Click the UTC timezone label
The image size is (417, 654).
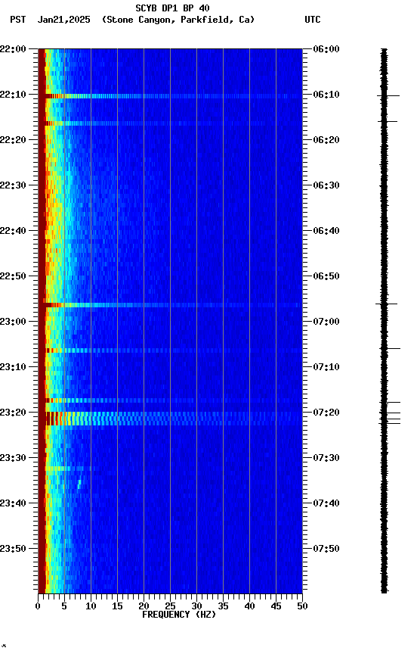tap(313, 20)
